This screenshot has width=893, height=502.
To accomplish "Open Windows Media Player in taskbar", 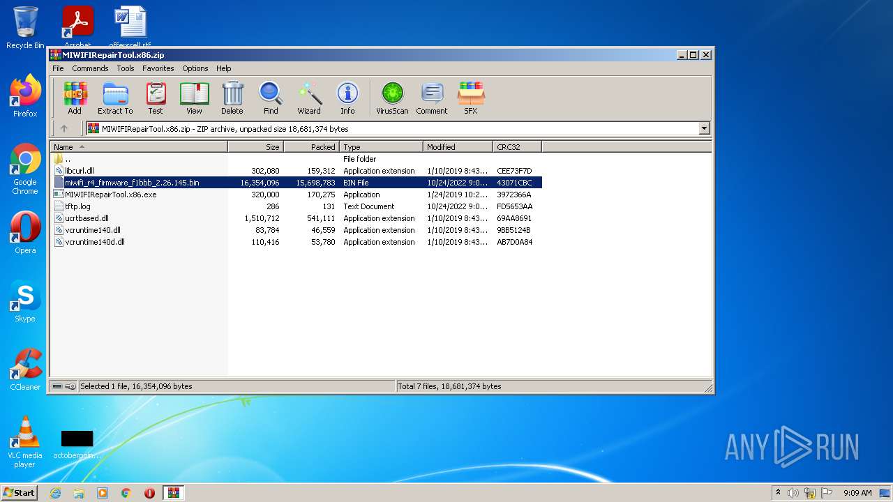I will (x=103, y=493).
